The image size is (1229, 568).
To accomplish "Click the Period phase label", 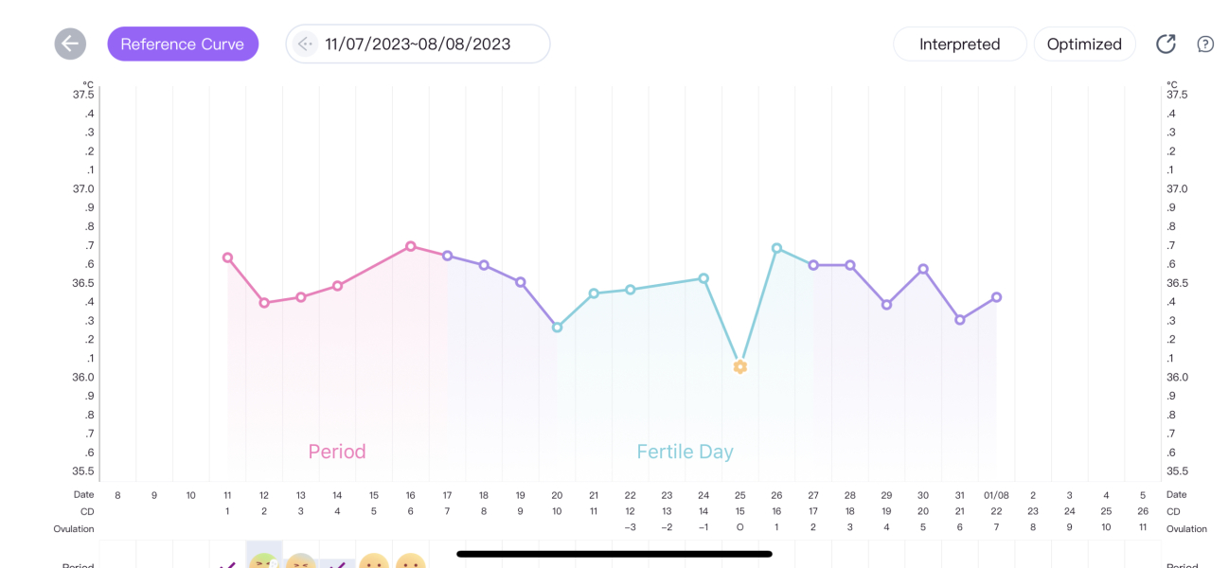I will tap(337, 452).
